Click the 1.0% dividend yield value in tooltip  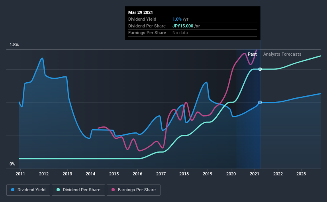click(x=177, y=19)
